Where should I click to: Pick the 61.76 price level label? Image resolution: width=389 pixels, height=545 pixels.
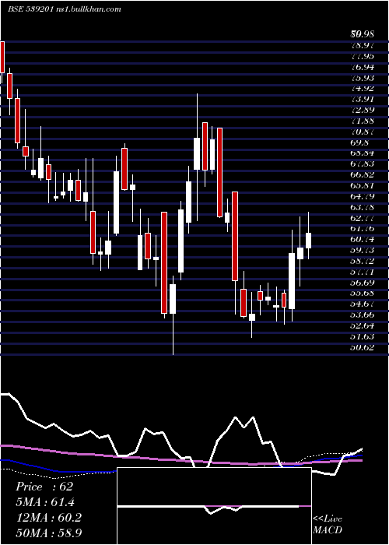(363, 229)
